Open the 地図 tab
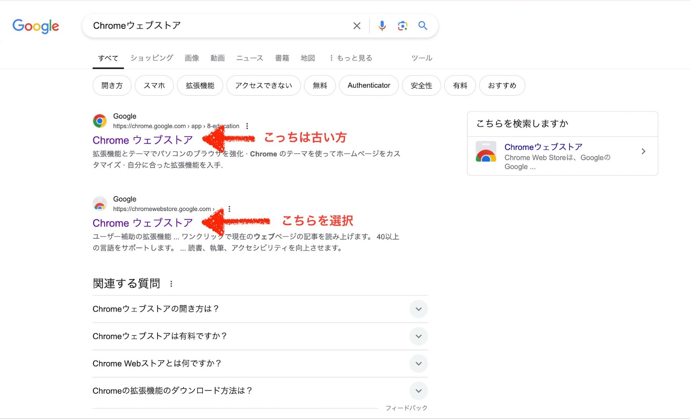The image size is (690, 419). (308, 58)
